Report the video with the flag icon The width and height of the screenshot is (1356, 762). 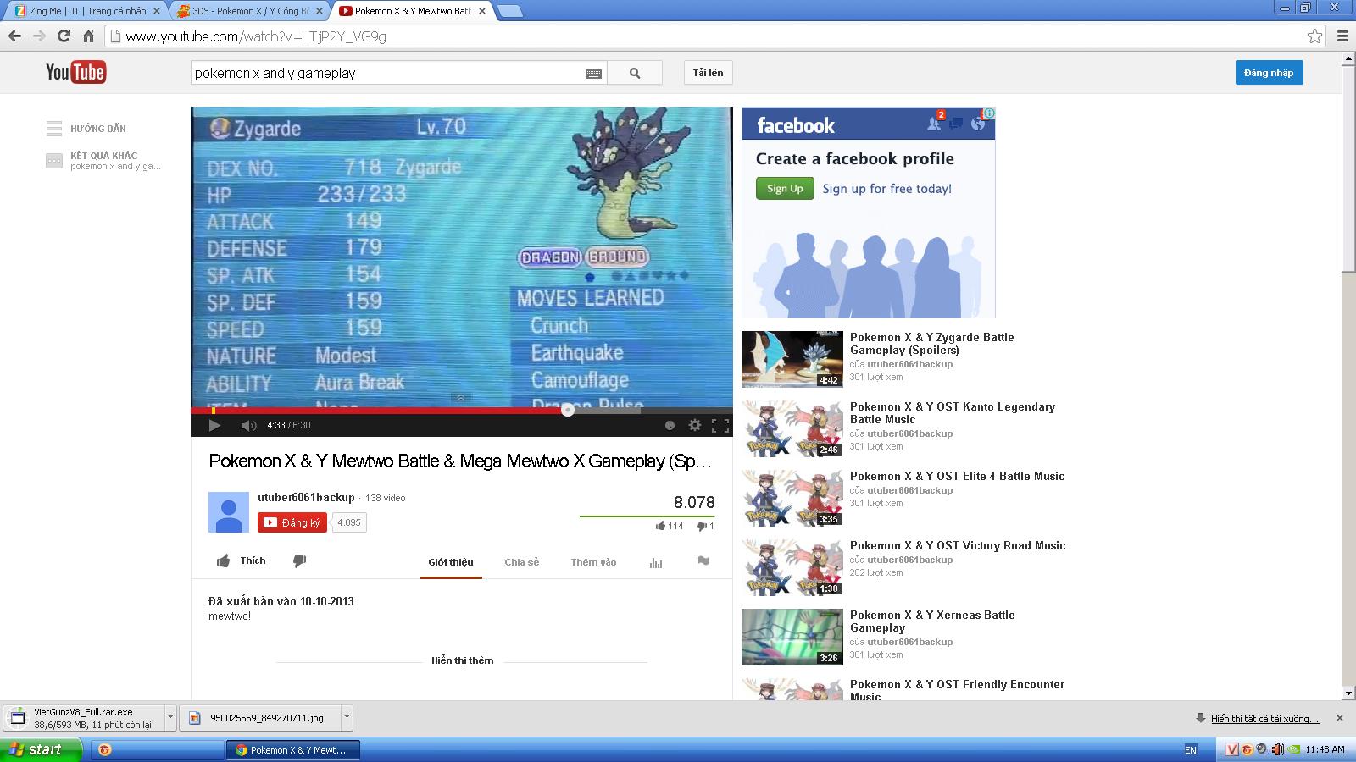tap(703, 561)
